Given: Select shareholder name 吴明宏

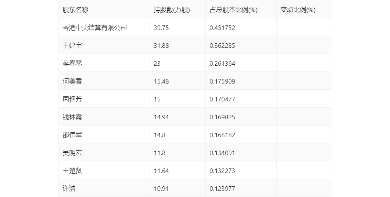Looking at the screenshot, I should pos(72,153).
